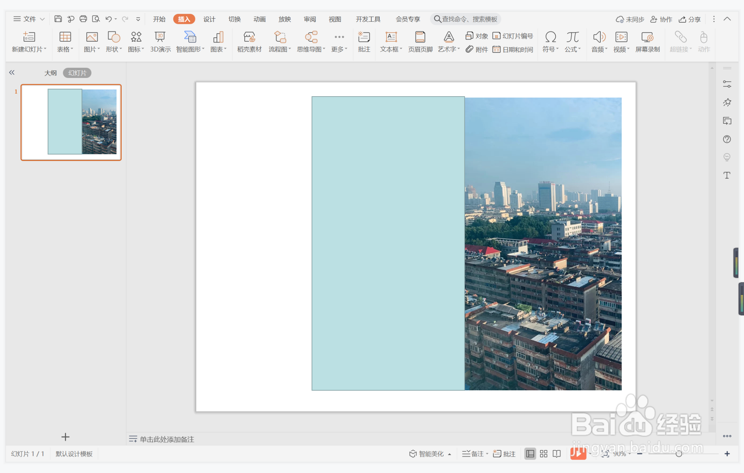Insert 幻灯片编号 slide number

(513, 36)
